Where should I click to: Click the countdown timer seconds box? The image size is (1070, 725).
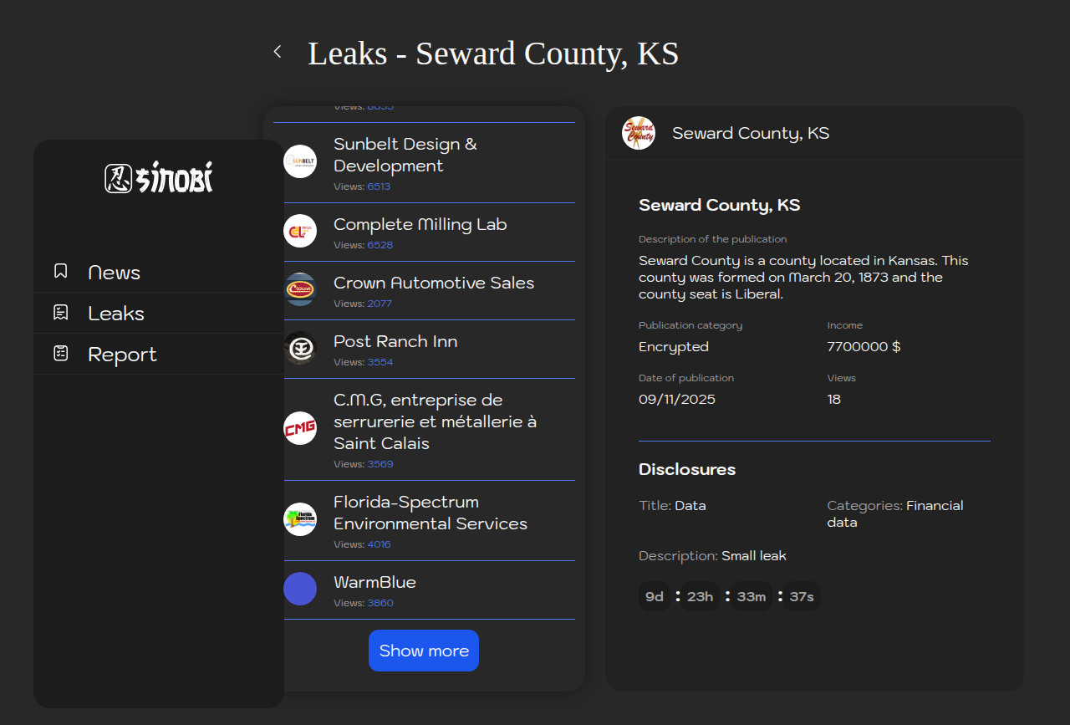(x=802, y=596)
